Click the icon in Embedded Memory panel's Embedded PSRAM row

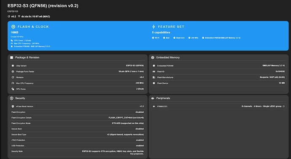pyautogui.click(x=154, y=66)
